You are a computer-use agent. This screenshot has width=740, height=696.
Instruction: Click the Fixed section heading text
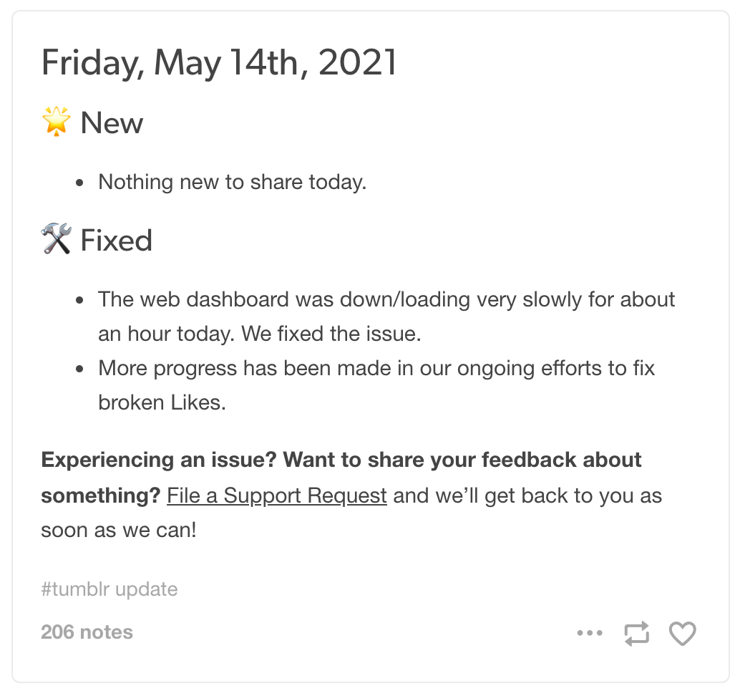(116, 241)
